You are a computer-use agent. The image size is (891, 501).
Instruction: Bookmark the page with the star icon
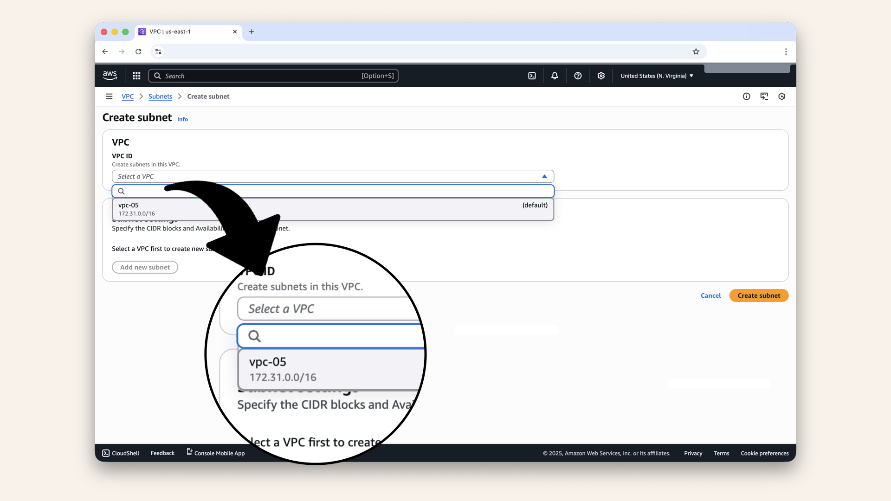point(696,51)
